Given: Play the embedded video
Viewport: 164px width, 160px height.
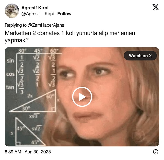Looking at the screenshot, I should (82, 97).
